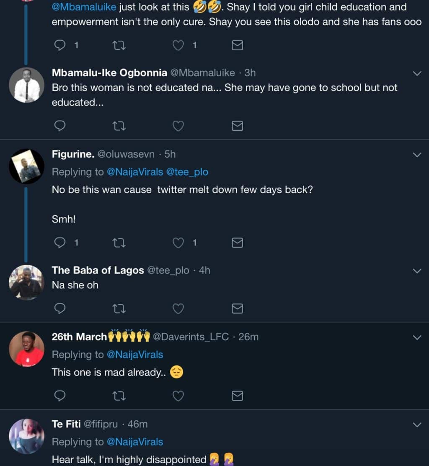Expand the menu arrow on Figurine's tweet

point(417,155)
